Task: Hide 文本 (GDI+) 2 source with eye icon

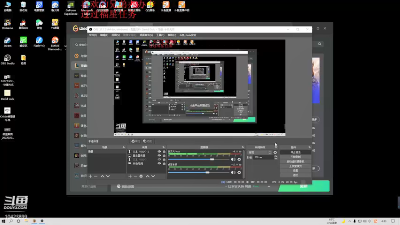Action: pyautogui.click(x=159, y=151)
